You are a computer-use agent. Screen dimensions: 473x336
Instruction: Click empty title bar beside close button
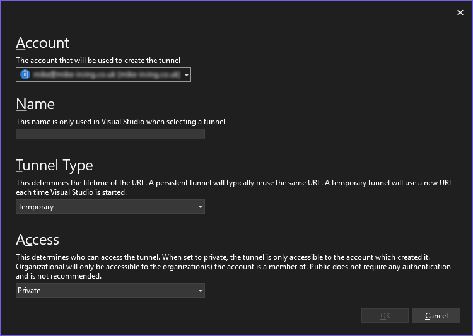252,13
